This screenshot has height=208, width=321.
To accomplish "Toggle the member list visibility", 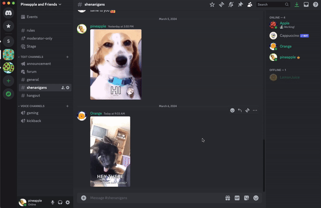I will click(250, 4).
